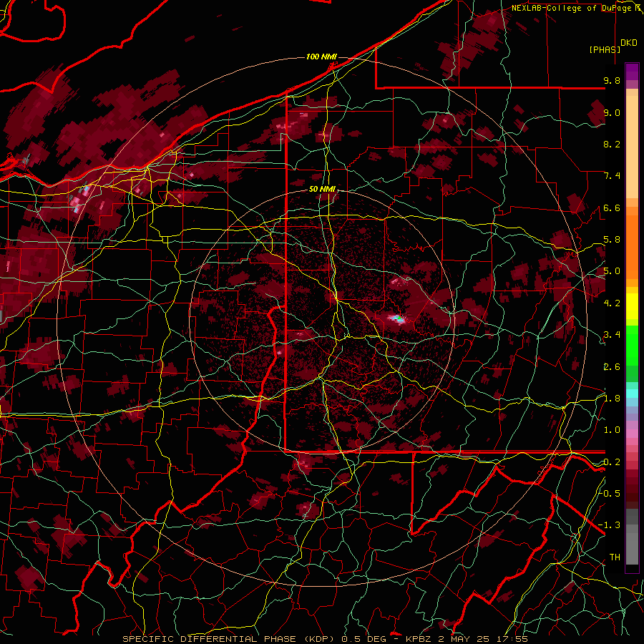Select the 9.8 scale value
This screenshot has width=644, height=644.
point(612,81)
